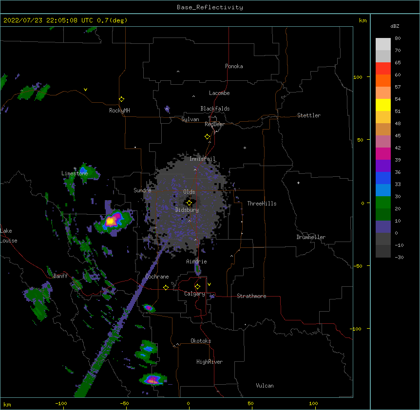Click the small storm cell southwest of Cochrane
The image size is (420, 410).
click(x=149, y=308)
